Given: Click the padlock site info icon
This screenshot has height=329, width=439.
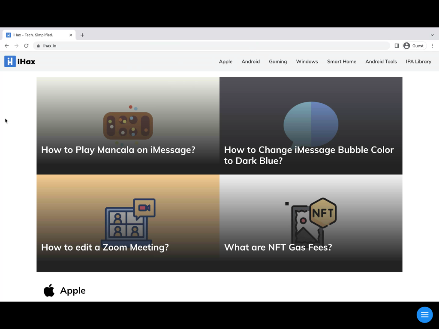Looking at the screenshot, I should (38, 45).
